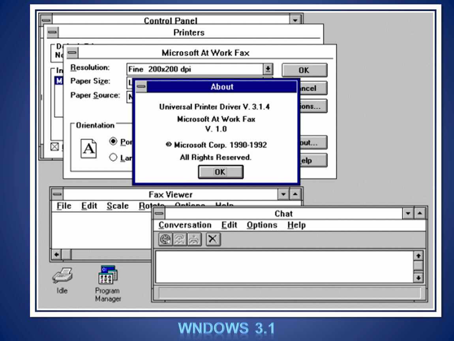Minimize the Fax Viewer window

click(x=283, y=194)
